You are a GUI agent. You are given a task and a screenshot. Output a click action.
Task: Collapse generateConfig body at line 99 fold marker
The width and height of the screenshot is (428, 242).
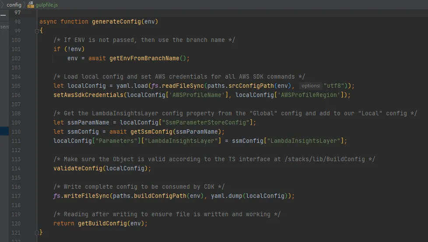point(37,31)
